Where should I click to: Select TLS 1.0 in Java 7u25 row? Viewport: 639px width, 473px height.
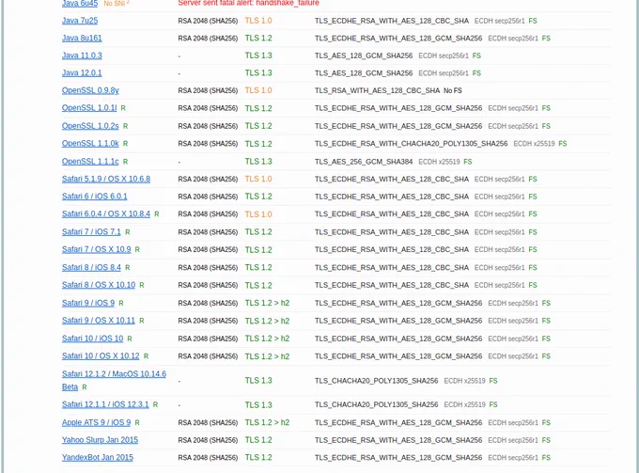258,21
